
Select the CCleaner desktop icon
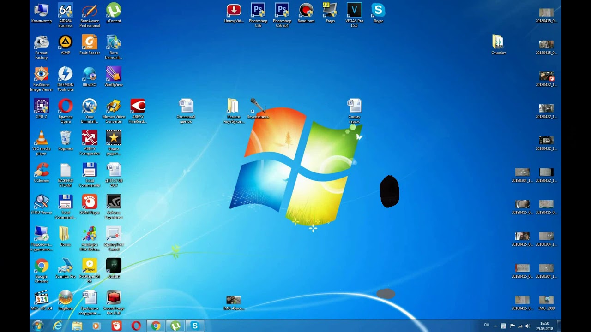coord(42,172)
